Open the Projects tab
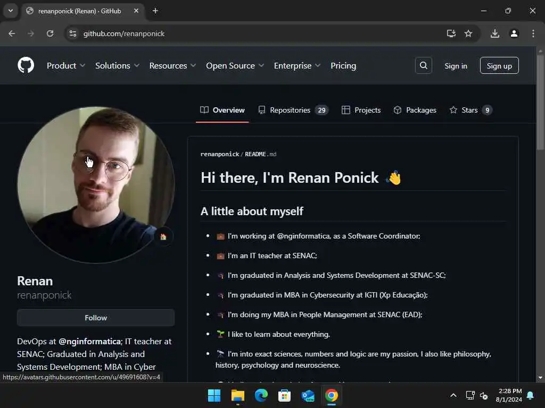The height and width of the screenshot is (408, 545). coord(361,110)
